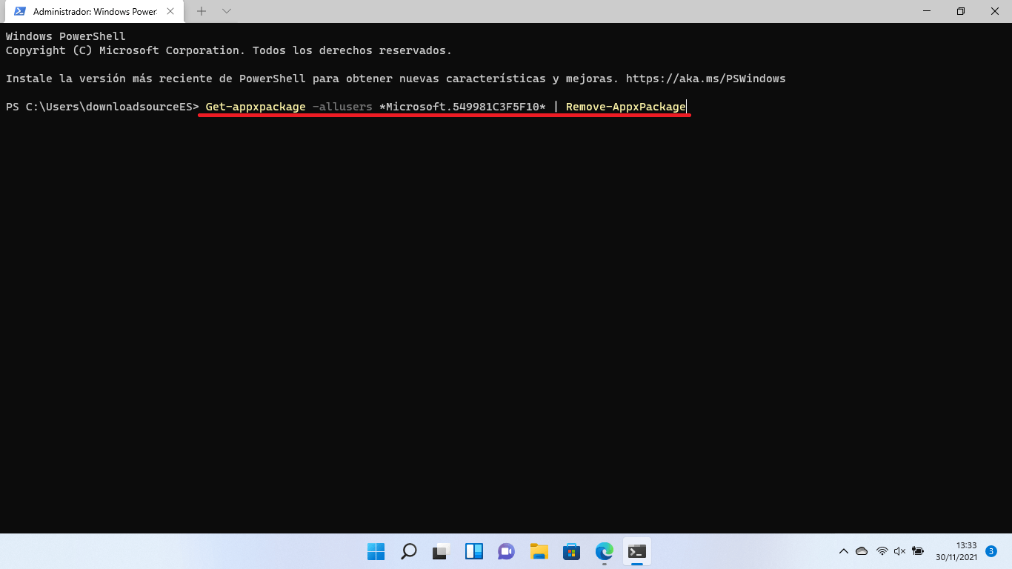Click the PS C:\Users\downloadsourceES prompt
The width and height of the screenshot is (1012, 569).
pyautogui.click(x=102, y=107)
